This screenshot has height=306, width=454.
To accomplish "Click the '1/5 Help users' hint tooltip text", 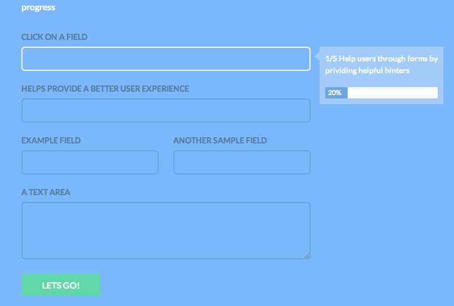I will coord(381,65).
